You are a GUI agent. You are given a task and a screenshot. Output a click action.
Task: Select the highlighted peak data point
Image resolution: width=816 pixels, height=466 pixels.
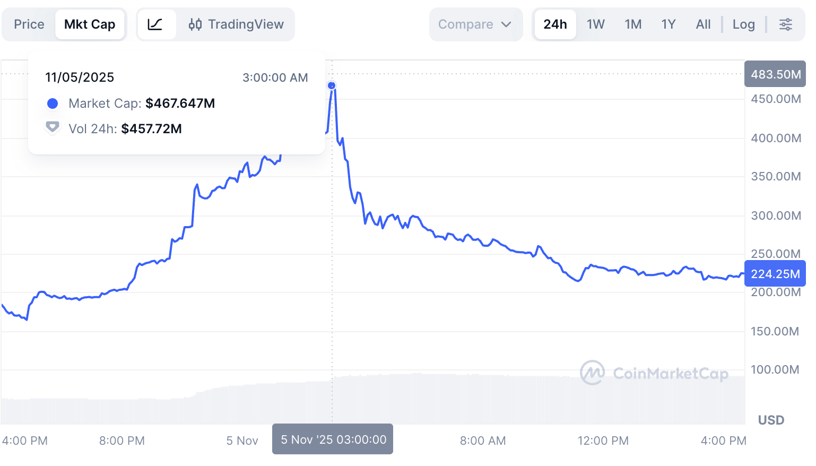(x=332, y=85)
